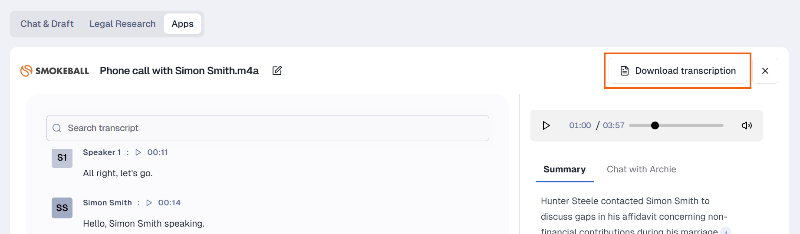This screenshot has width=800, height=234.
Task: Play Simon Smith segment at 00:14
Action: [149, 203]
